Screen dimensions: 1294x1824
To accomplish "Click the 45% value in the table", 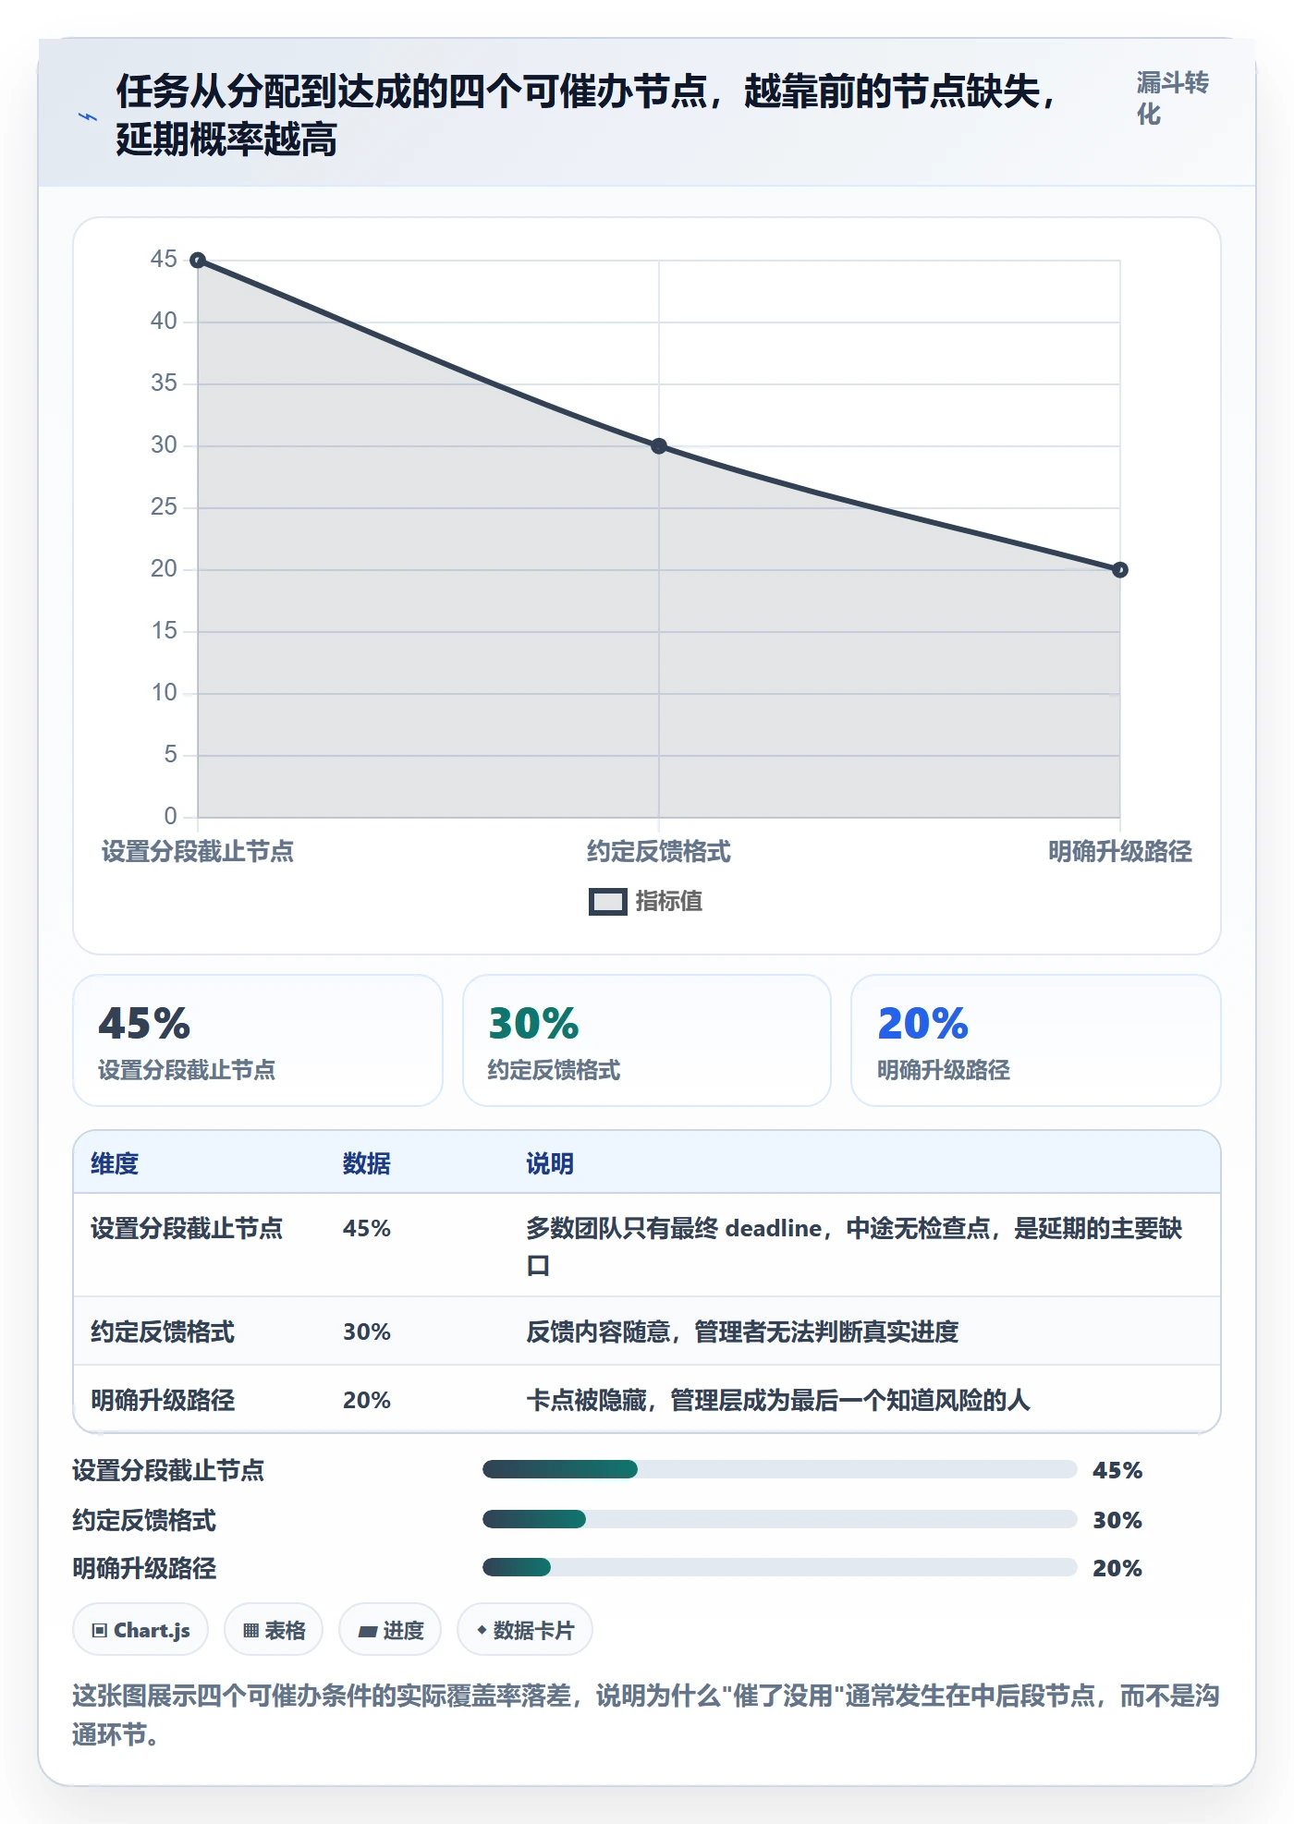I will click(367, 1229).
